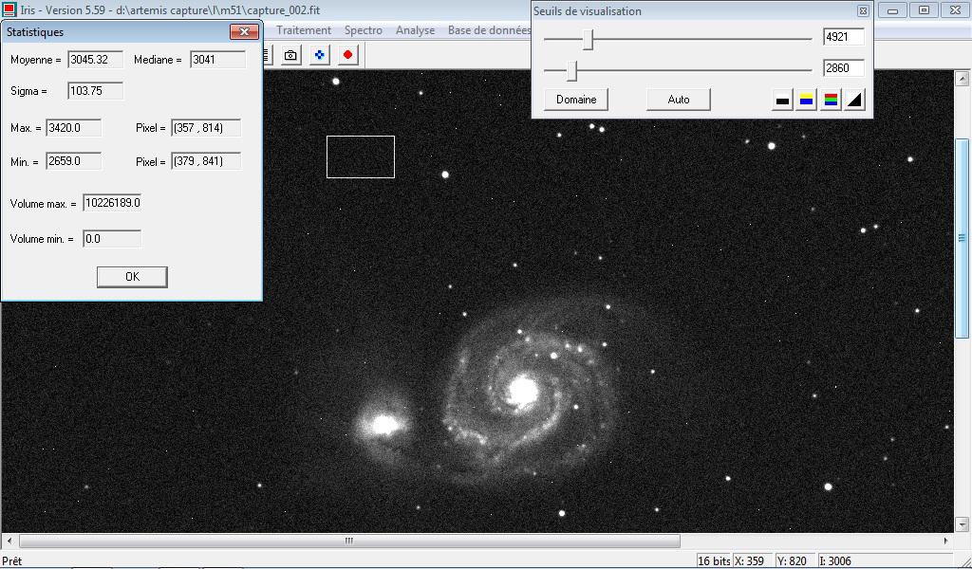Click the Mediane value field 3041
The image size is (972, 569).
pos(217,60)
